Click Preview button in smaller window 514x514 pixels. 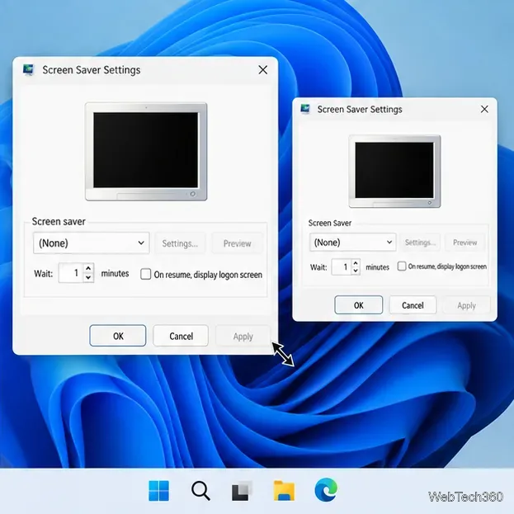point(464,243)
